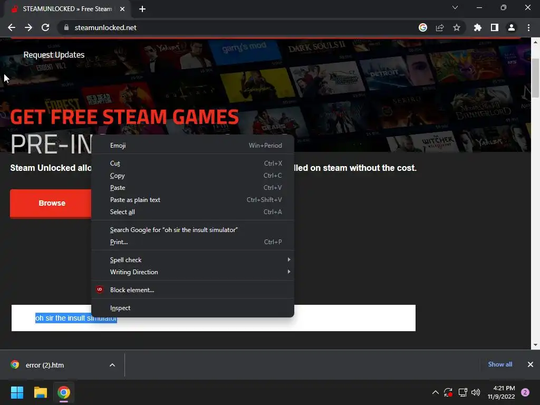The image size is (540, 405).
Task: Search Google for the selected text
Action: point(192,230)
